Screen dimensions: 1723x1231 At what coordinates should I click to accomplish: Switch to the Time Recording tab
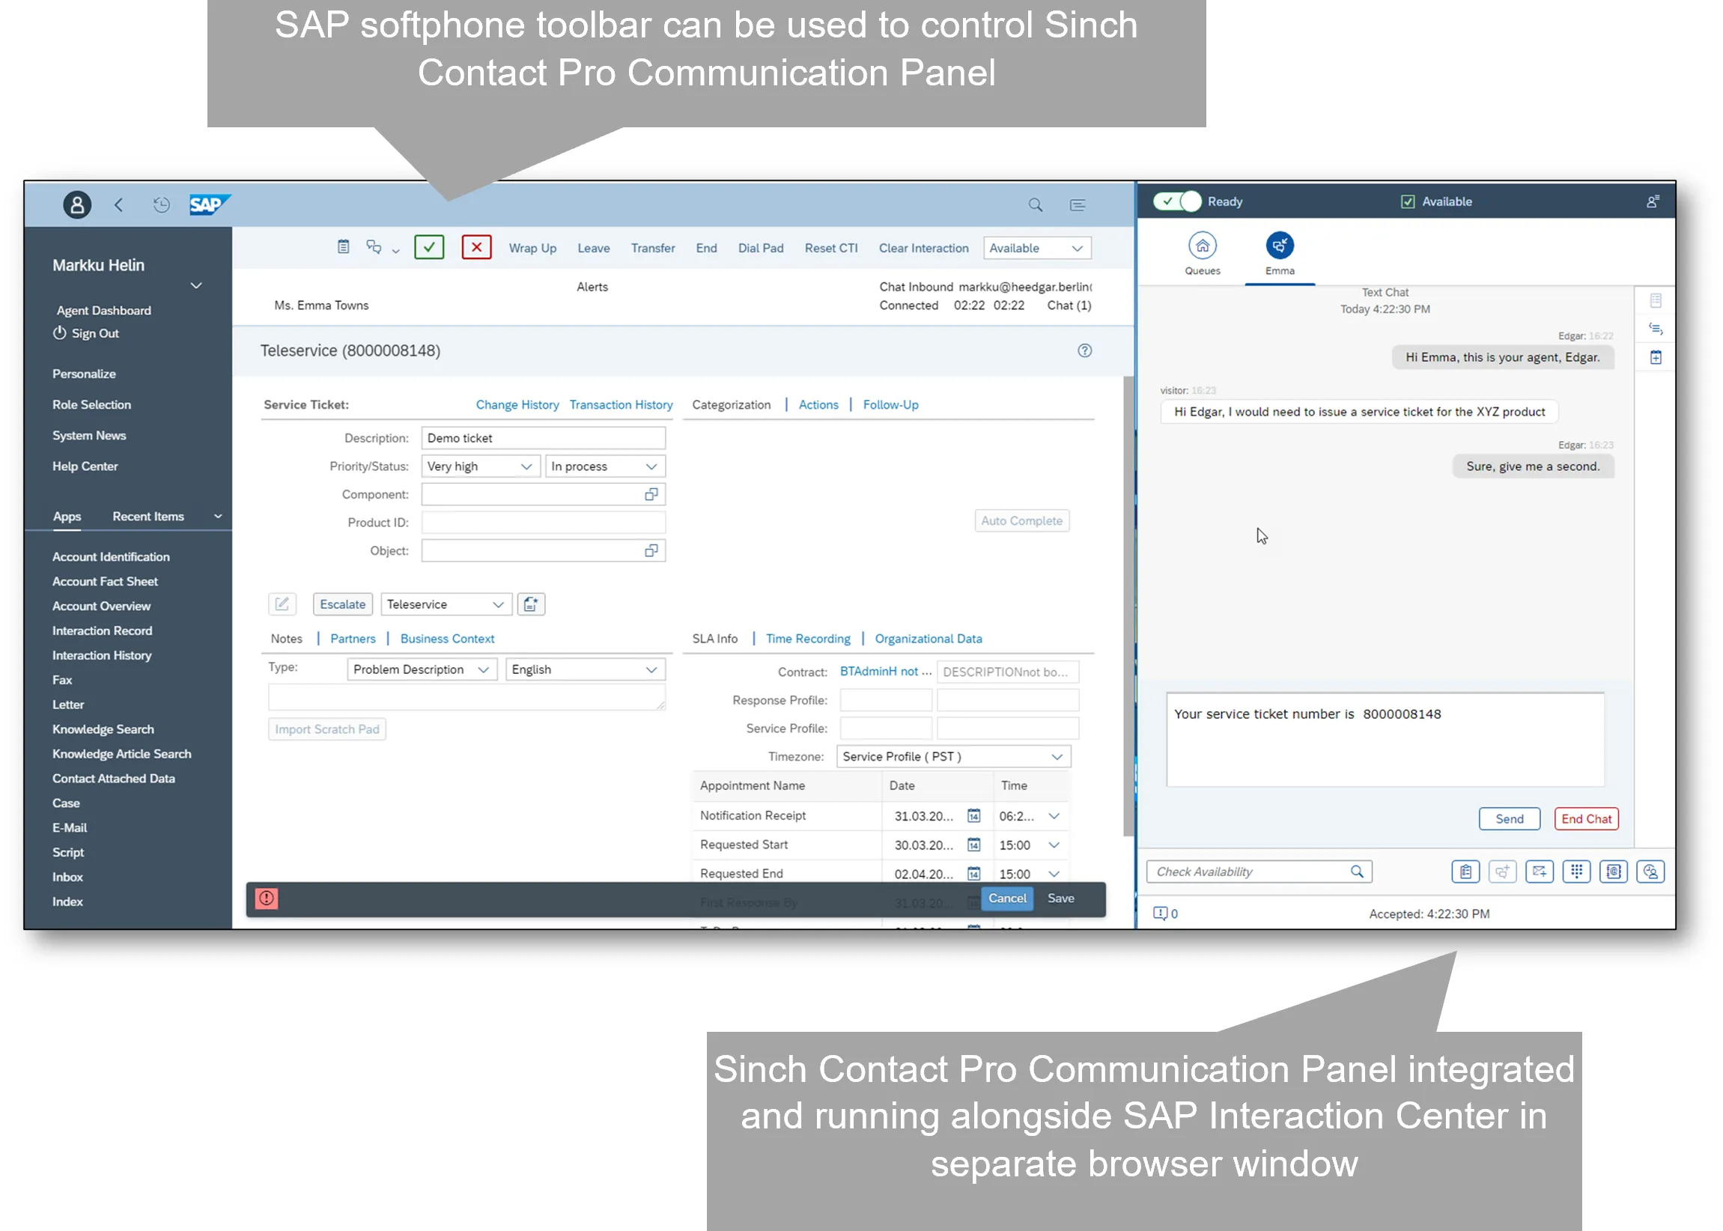[x=807, y=638]
